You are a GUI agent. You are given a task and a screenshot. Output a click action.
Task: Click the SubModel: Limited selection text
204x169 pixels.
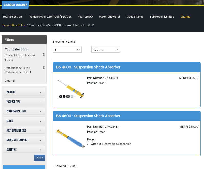[x=162, y=17]
